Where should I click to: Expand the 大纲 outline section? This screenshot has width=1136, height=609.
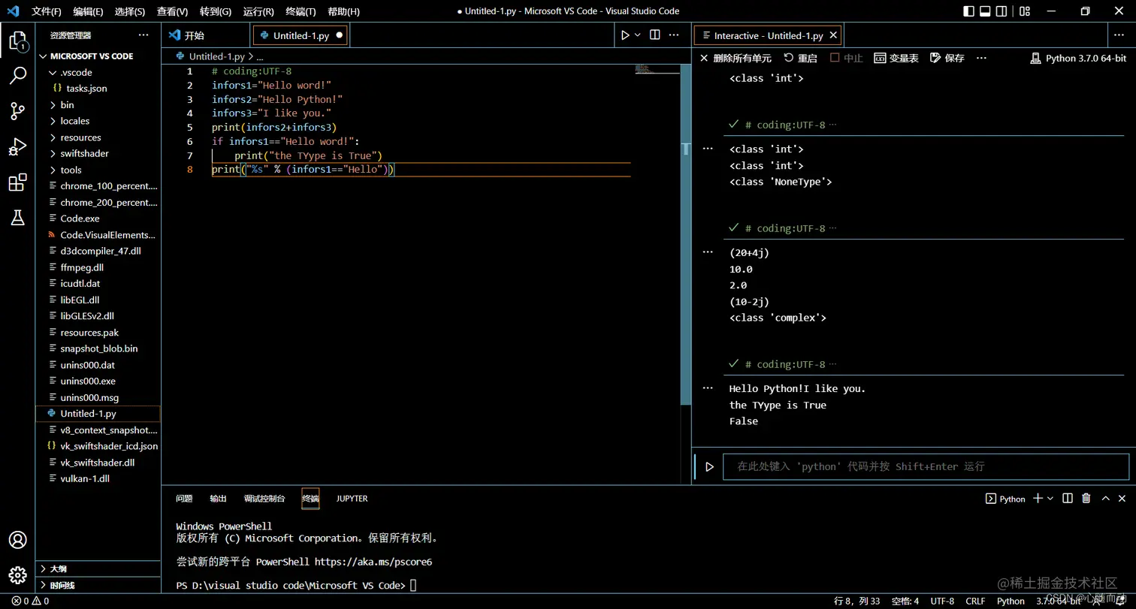[x=58, y=568]
